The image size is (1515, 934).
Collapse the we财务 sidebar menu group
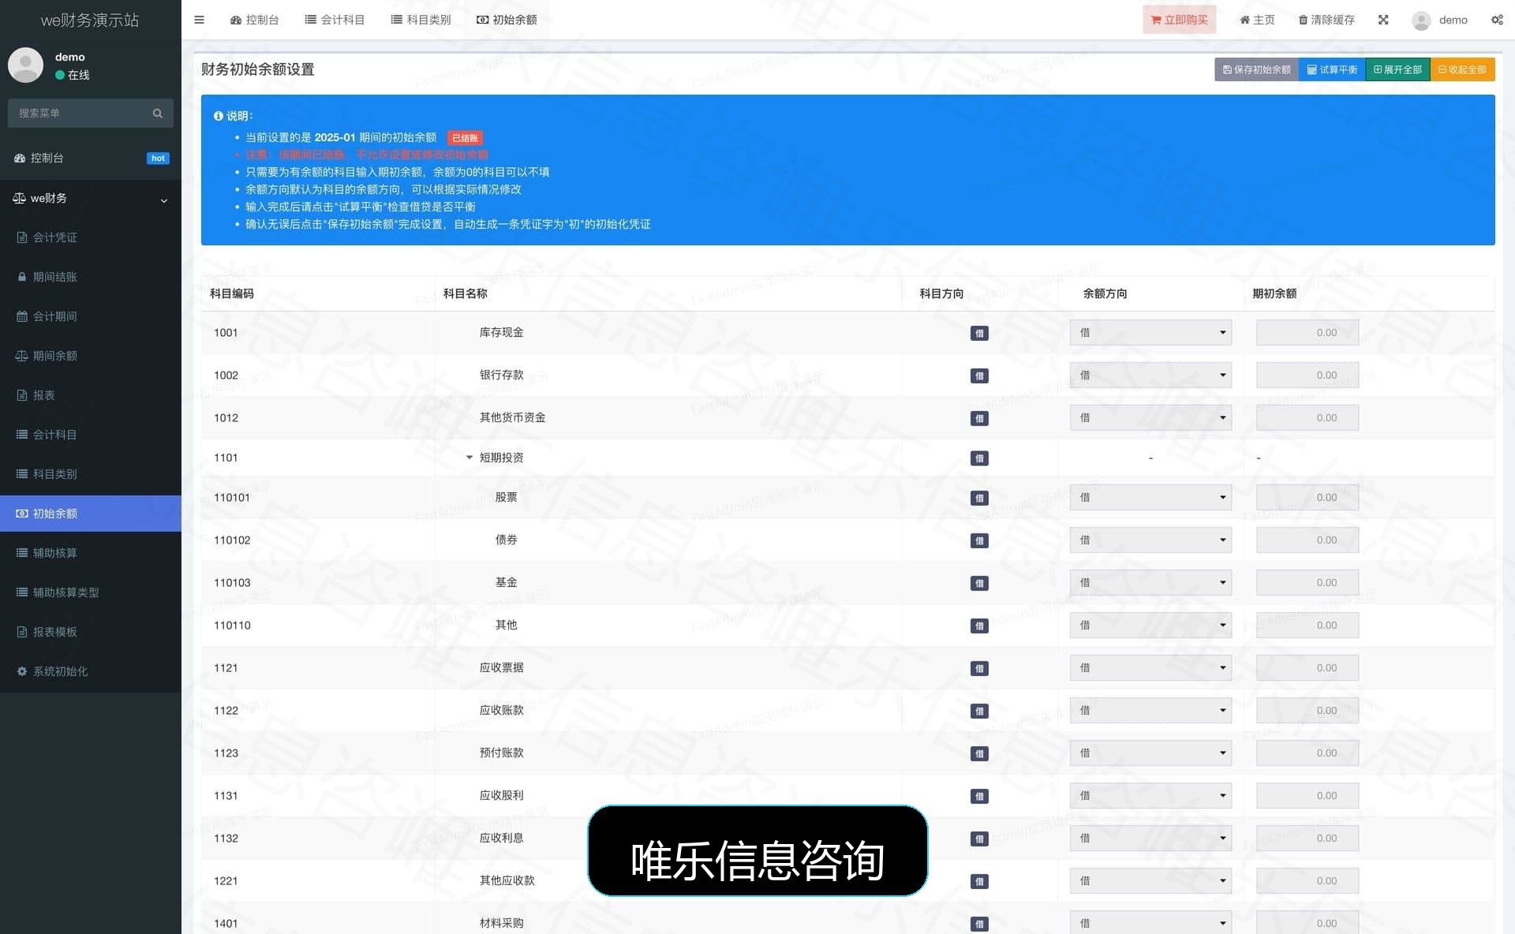[x=91, y=198]
